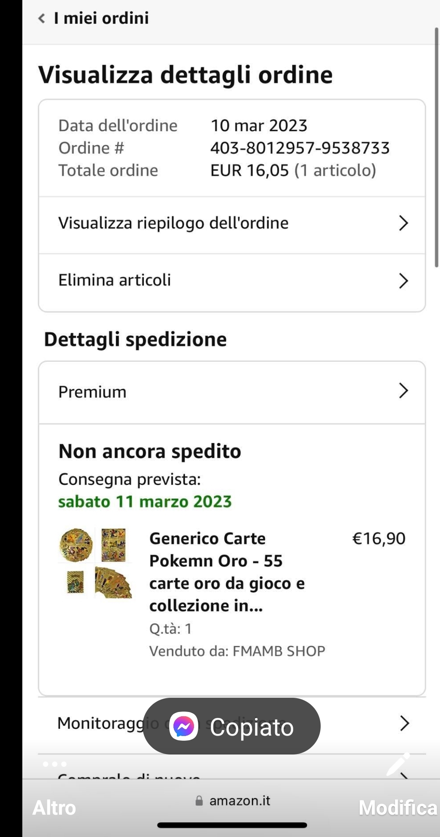This screenshot has height=837, width=440.
Task: Go back to I miei ordini
Action: [x=101, y=18]
